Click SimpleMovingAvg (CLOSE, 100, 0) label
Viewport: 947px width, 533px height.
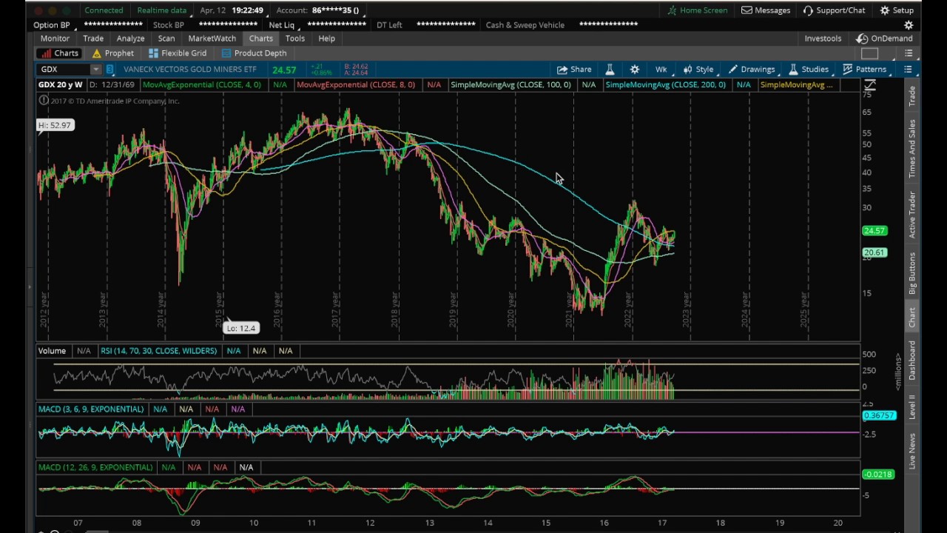point(510,85)
